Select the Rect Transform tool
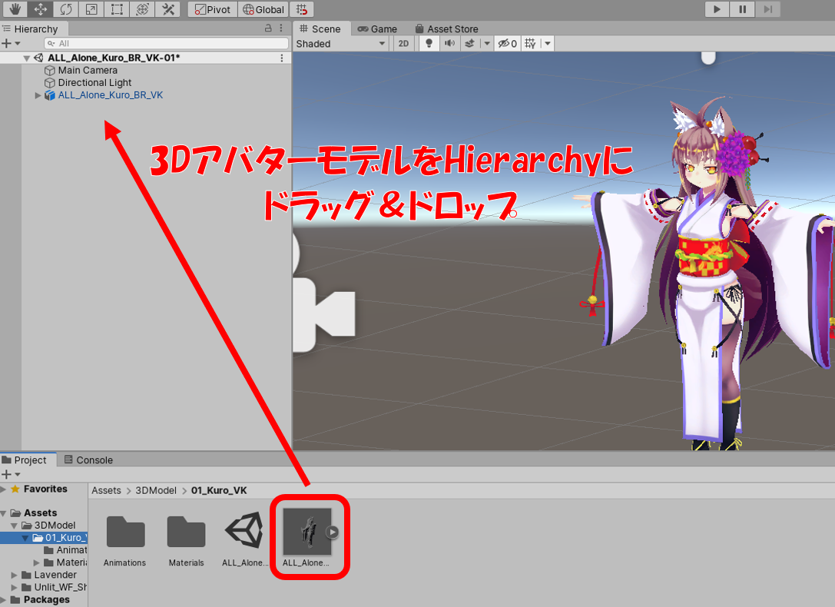This screenshot has height=607, width=835. (x=116, y=9)
